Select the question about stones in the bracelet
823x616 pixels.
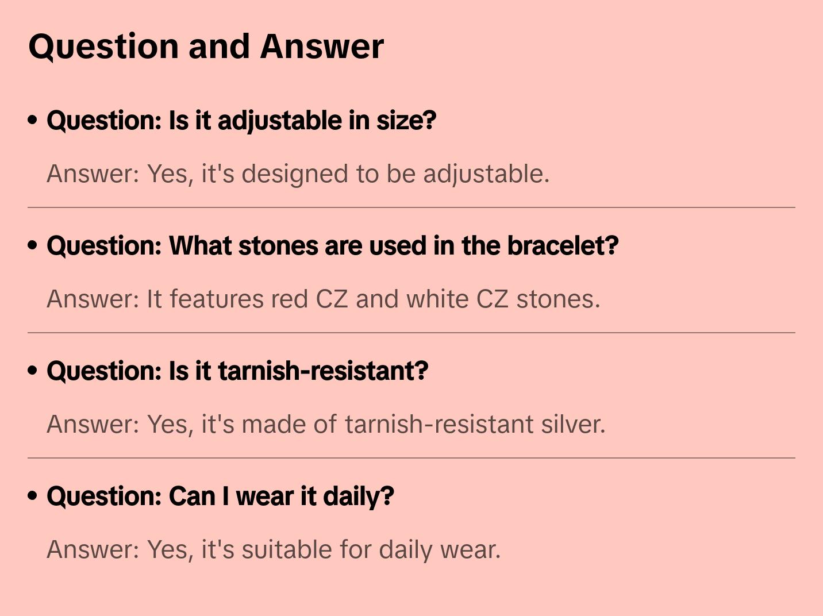coord(332,246)
